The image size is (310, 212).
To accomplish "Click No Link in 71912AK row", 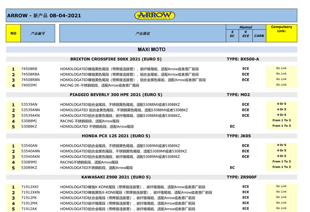I will (x=281, y=208).
